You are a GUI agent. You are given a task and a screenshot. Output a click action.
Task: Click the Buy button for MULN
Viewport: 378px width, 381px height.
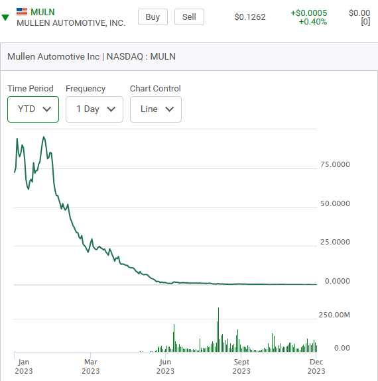(153, 17)
